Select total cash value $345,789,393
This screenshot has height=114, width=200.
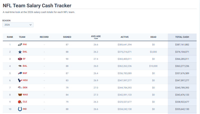tap(182, 88)
